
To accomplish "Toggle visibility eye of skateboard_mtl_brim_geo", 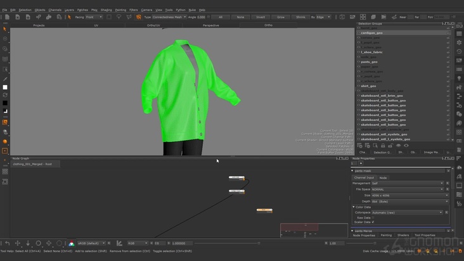I will tap(359, 96).
